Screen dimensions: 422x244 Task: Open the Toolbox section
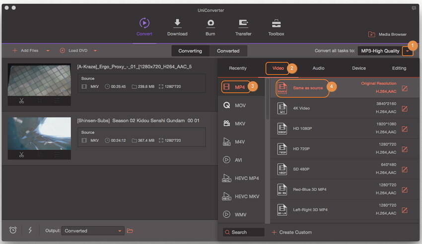click(276, 27)
